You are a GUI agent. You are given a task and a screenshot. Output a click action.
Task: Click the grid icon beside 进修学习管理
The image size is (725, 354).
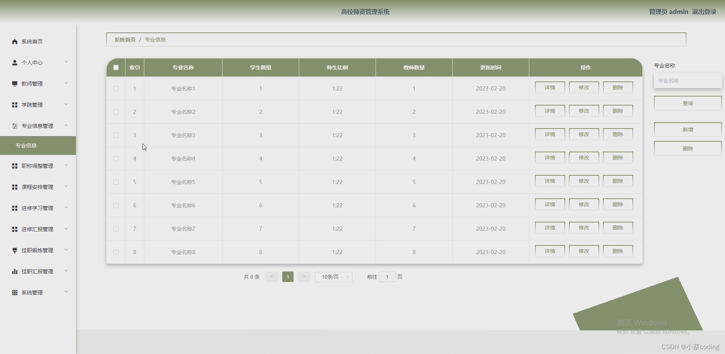coord(15,208)
